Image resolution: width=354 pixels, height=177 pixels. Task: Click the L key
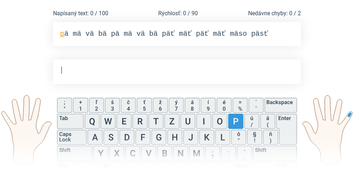(223, 137)
